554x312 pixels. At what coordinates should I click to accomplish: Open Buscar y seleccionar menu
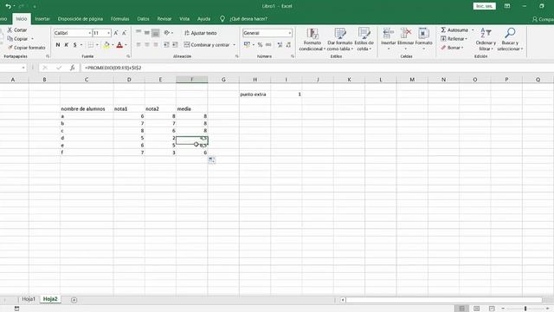coord(510,39)
